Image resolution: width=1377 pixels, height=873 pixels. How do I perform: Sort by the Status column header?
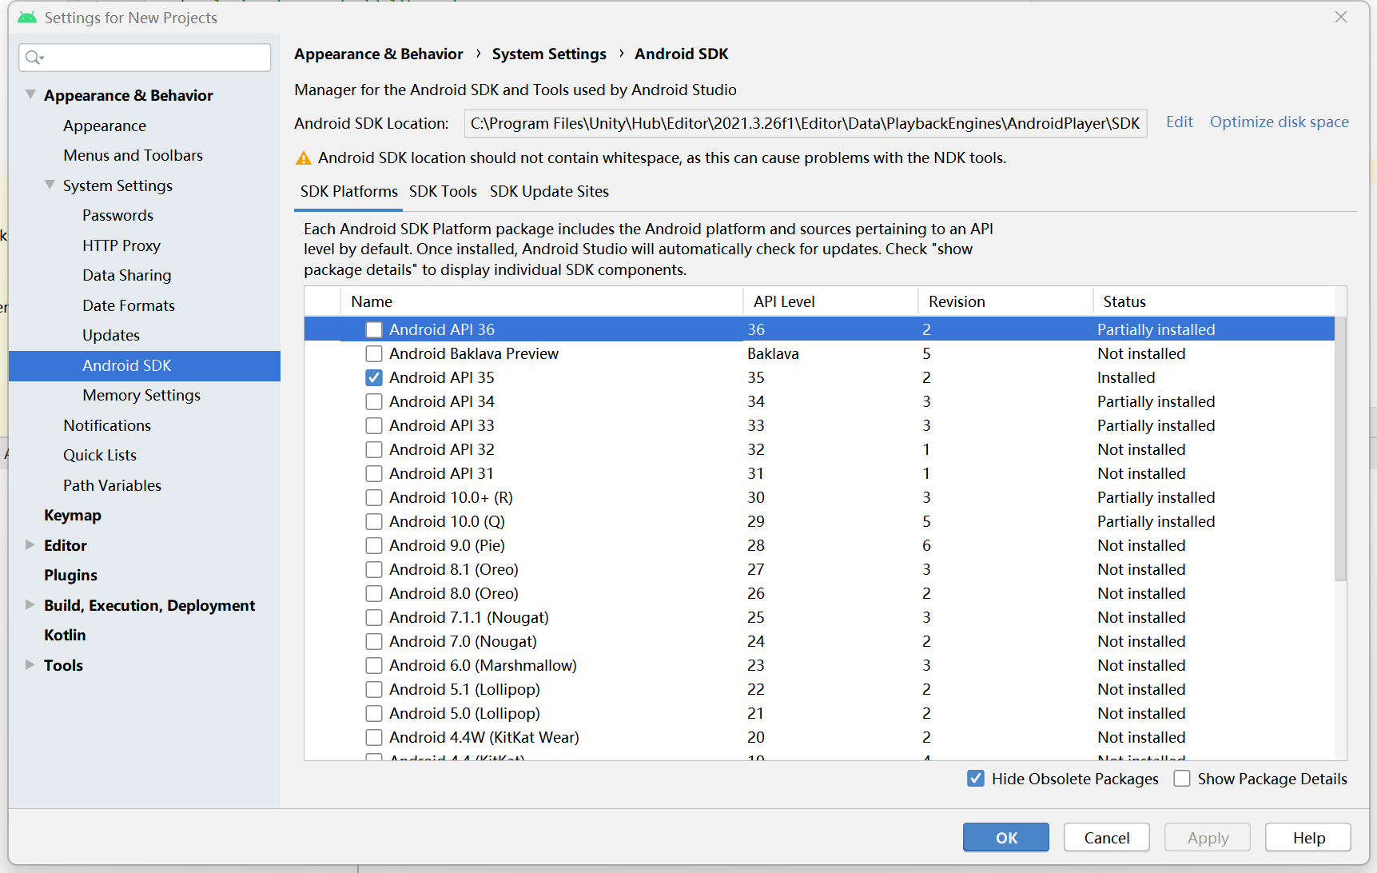pos(1214,301)
